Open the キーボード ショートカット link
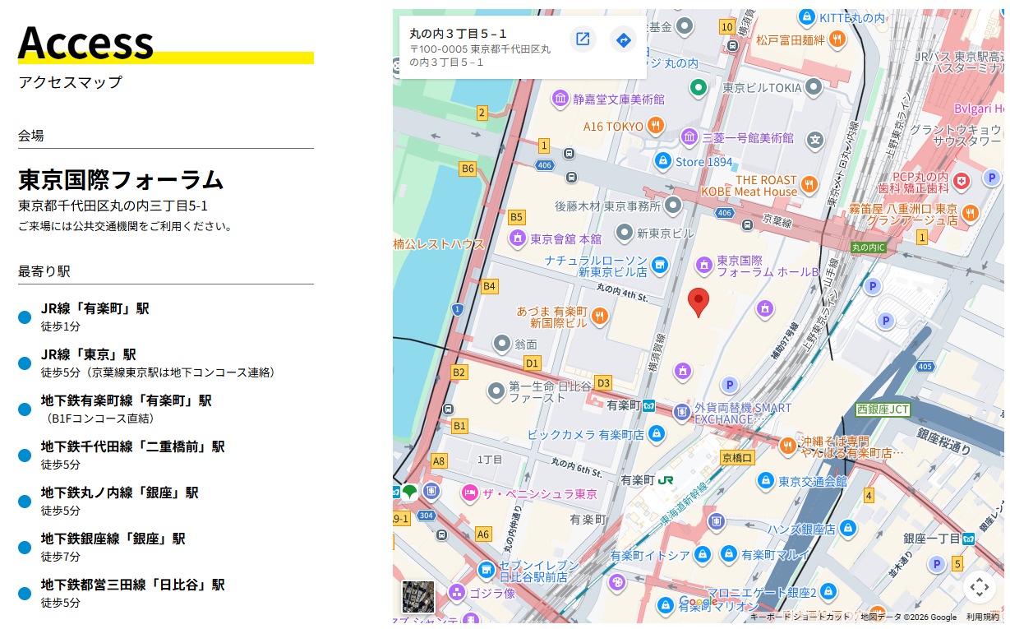The width and height of the screenshot is (1010, 629). 800,617
